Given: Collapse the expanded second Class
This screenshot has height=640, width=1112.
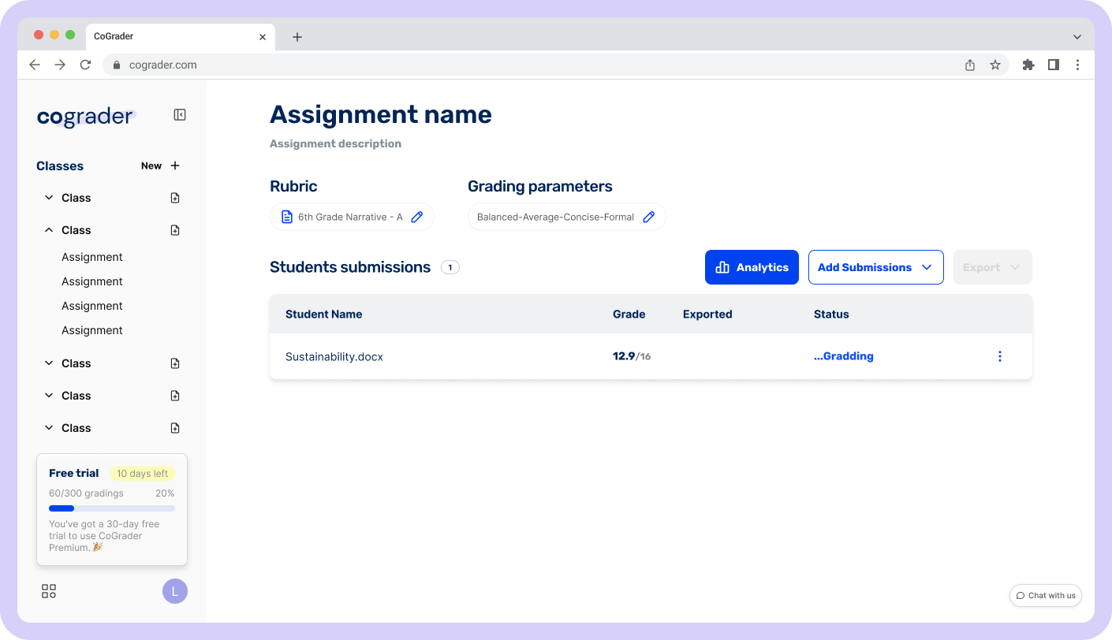Looking at the screenshot, I should (49, 230).
